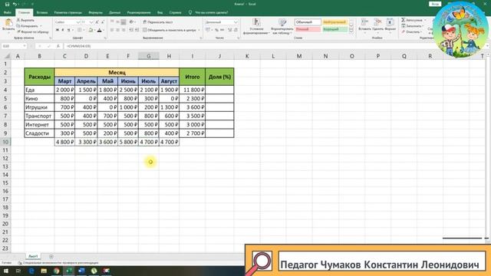
Task: Click the Orientation text angle icon
Action: 132,22
